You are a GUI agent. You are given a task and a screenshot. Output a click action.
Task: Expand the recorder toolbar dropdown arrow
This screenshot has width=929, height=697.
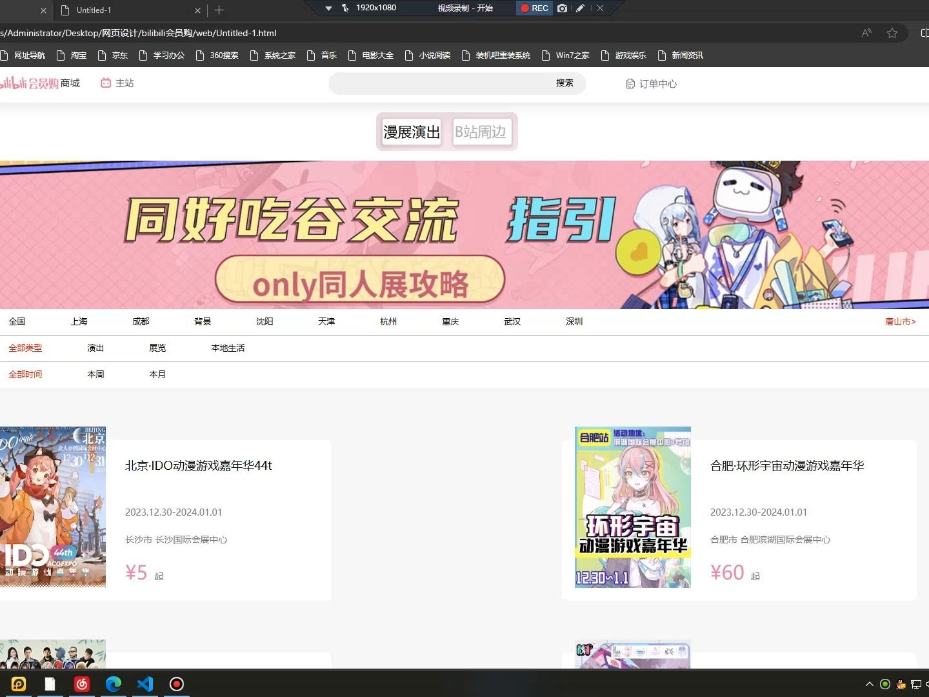328,8
